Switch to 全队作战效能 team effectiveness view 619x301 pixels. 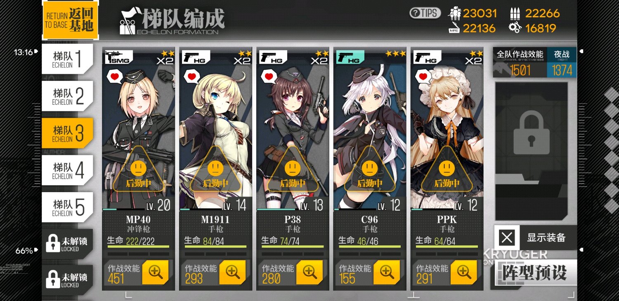coord(520,63)
